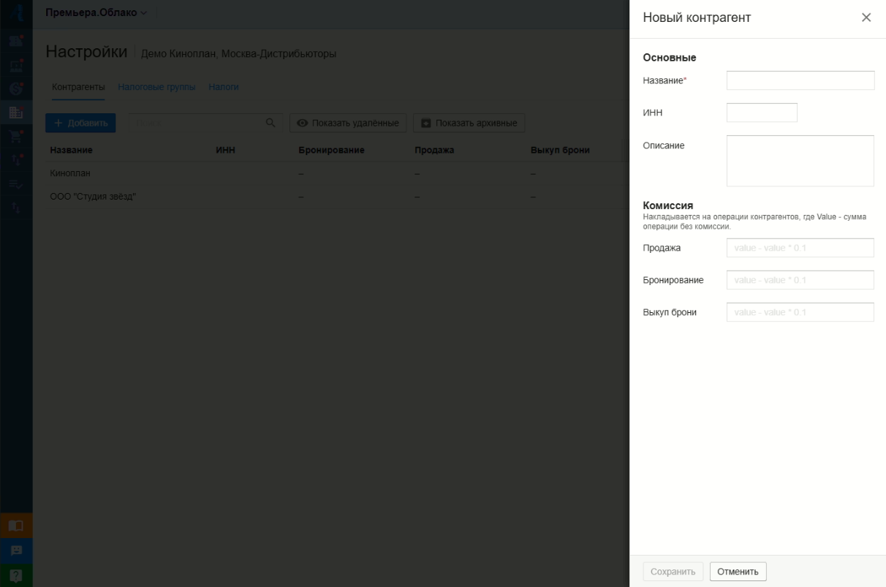886x587 pixels.
Task: Click the Продажа commission field
Action: click(800, 248)
